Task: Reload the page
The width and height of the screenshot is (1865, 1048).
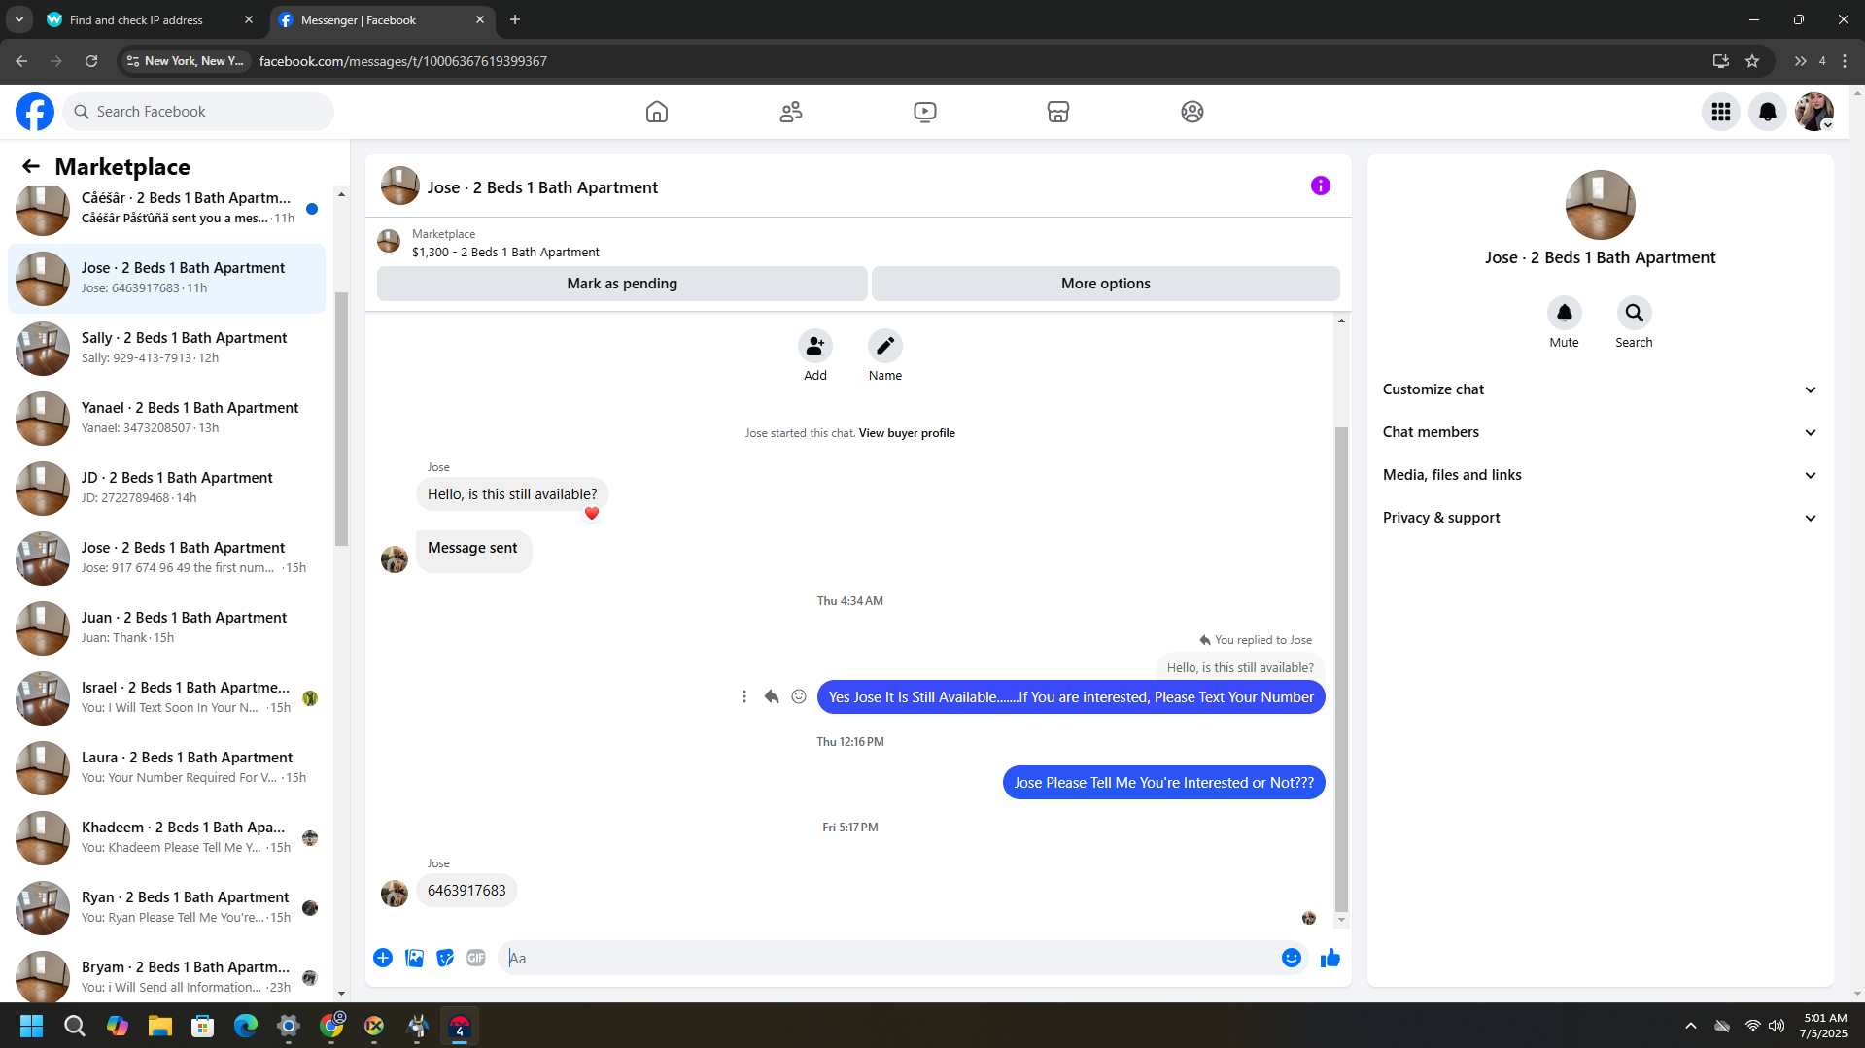Action: click(x=91, y=61)
